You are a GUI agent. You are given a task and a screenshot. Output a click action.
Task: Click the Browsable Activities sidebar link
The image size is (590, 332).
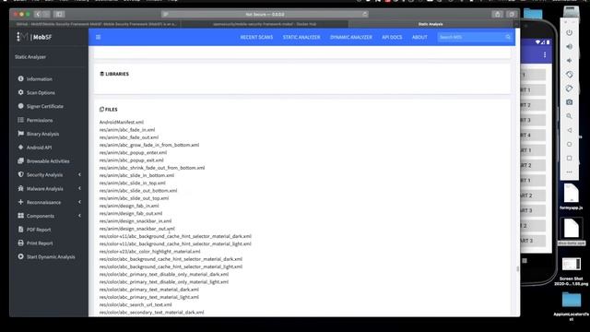(x=48, y=161)
